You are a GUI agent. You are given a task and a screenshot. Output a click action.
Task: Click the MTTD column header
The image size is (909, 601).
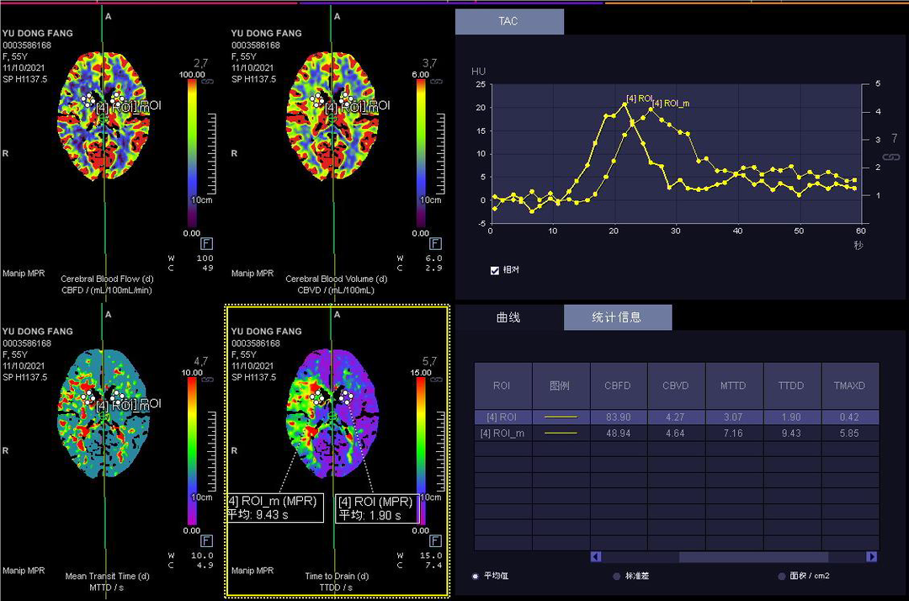pos(735,386)
